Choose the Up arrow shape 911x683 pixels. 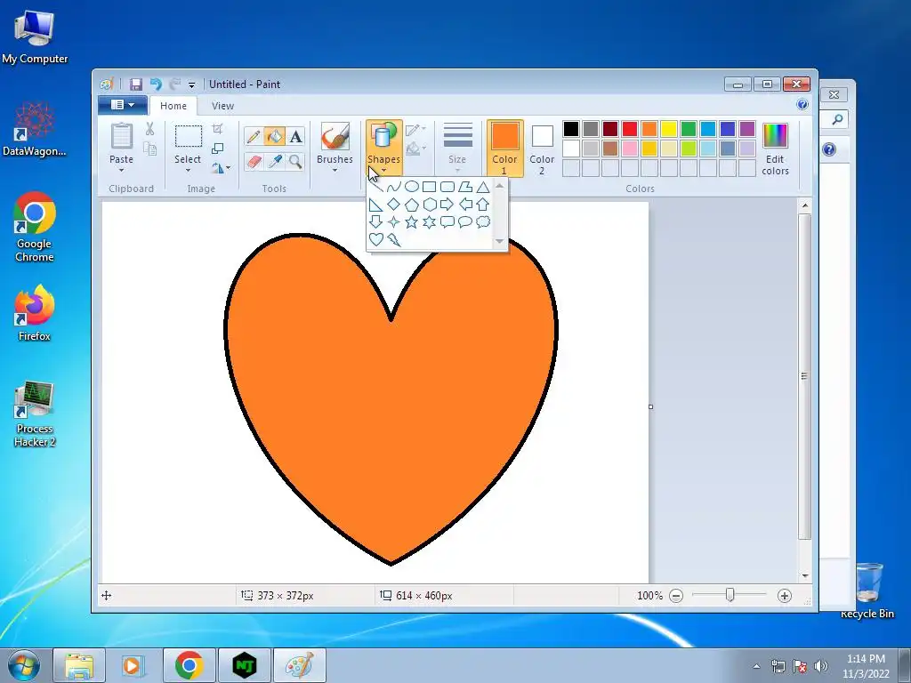coord(483,205)
